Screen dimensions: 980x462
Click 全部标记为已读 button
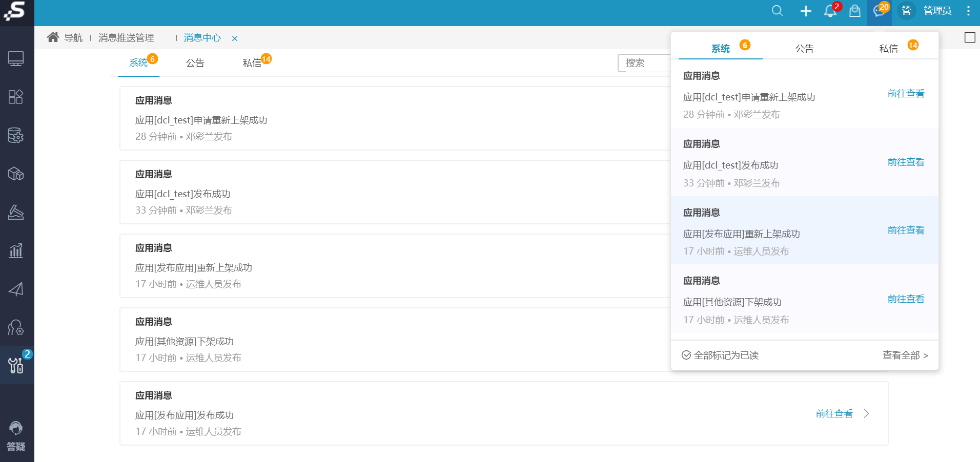720,355
